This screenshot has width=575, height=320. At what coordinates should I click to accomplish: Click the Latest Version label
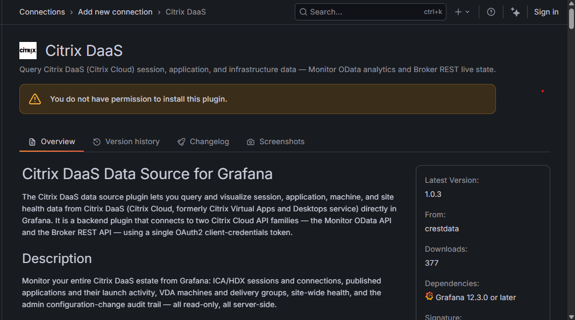click(452, 180)
